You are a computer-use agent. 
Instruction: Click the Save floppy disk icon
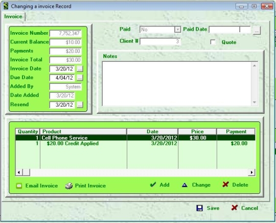200,208
